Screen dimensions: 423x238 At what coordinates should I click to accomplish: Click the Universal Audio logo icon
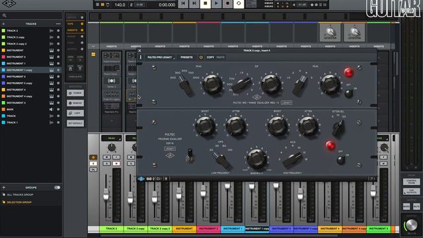(9, 3)
